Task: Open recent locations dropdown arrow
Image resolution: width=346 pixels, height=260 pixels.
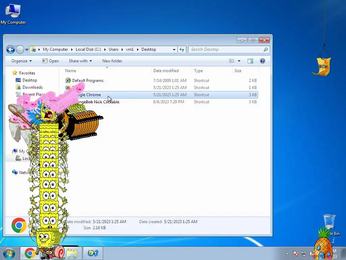Action: [27, 50]
